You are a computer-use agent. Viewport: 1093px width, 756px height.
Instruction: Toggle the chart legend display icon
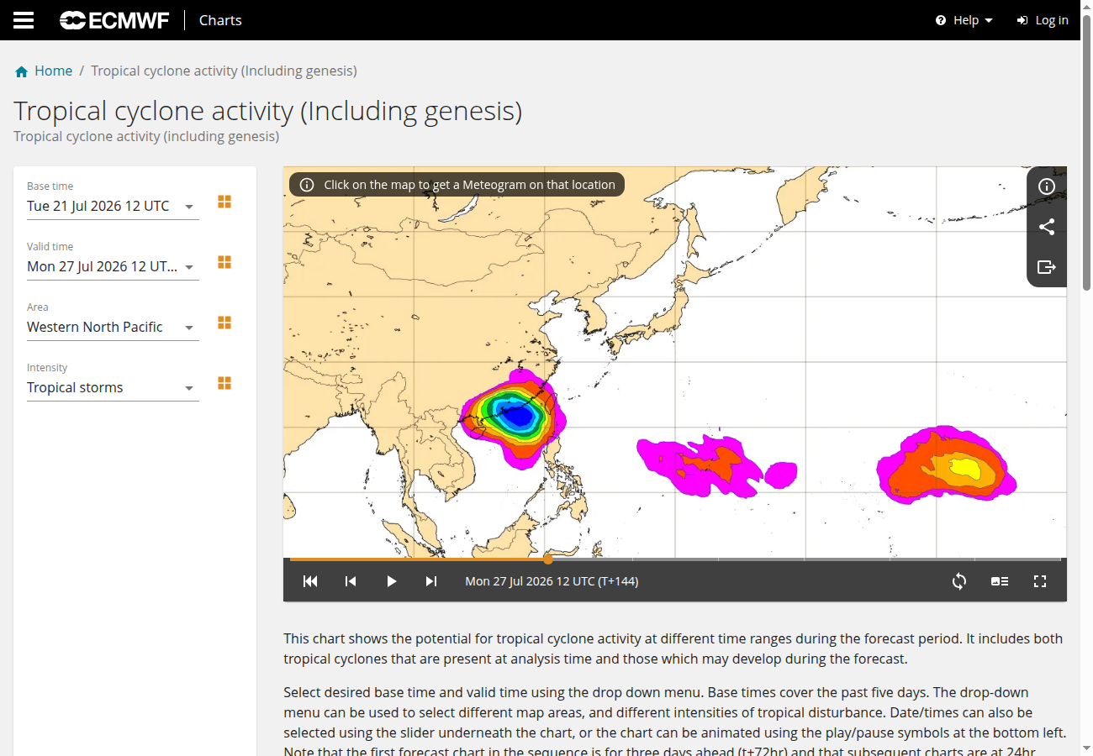[1000, 581]
